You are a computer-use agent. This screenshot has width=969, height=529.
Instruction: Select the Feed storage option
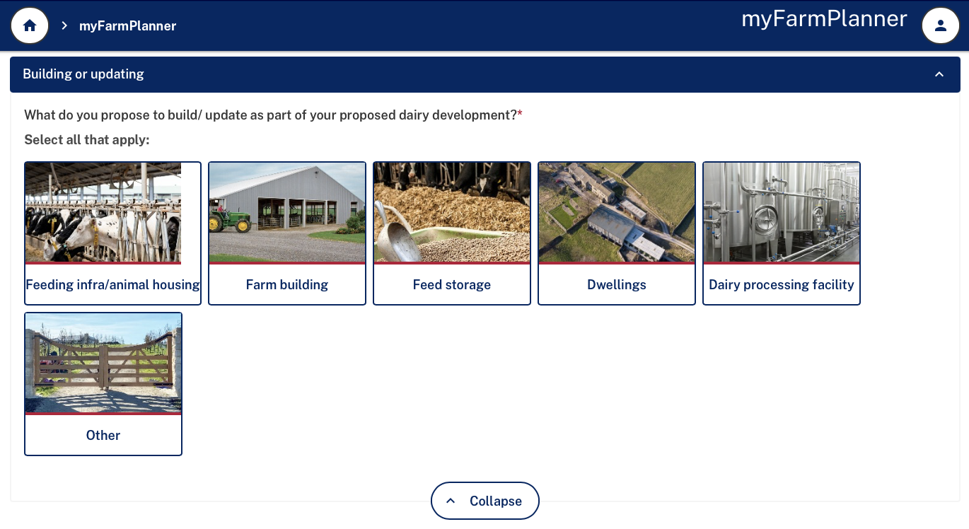(x=451, y=284)
